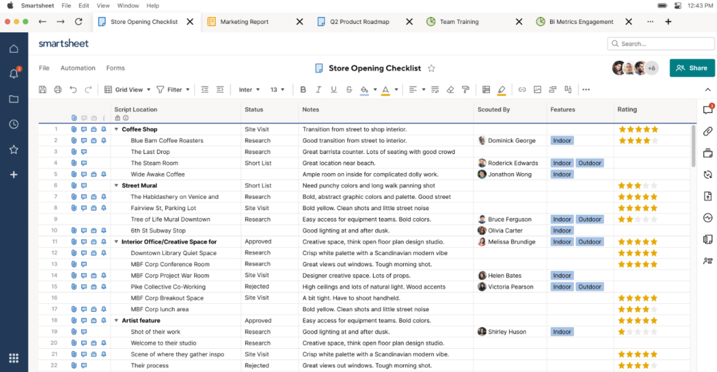
Task: Click the vertical scrollbar
Action: (693, 145)
